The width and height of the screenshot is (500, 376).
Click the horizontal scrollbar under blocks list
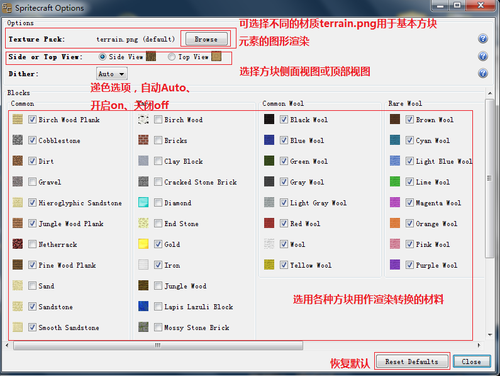pos(157,345)
